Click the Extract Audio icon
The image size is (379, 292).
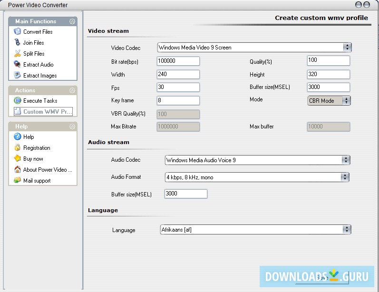pos(18,64)
